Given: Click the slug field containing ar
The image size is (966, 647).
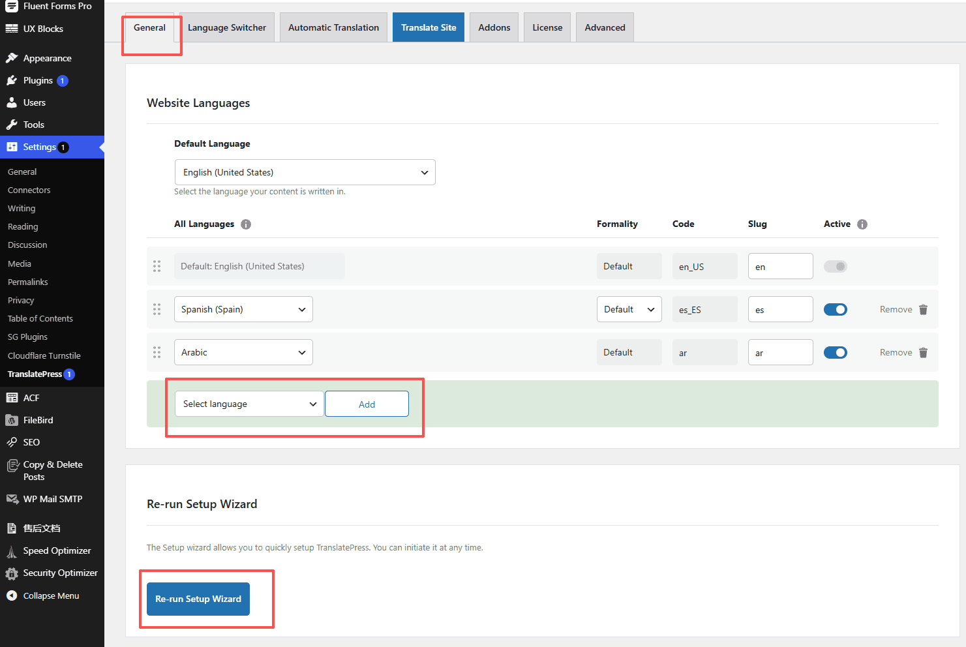Looking at the screenshot, I should [x=781, y=352].
